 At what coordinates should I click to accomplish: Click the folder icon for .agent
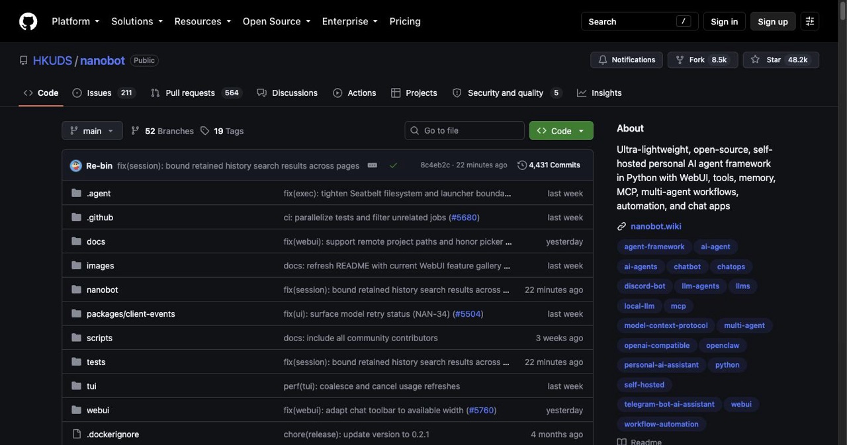pos(76,193)
